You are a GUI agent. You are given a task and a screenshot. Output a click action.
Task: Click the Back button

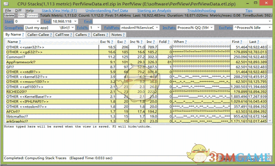[x=21, y=16]
